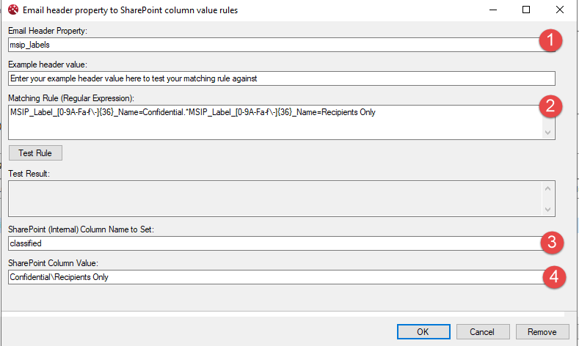Cancel the rule changes
Image resolution: width=579 pixels, height=346 pixels.
(x=482, y=332)
